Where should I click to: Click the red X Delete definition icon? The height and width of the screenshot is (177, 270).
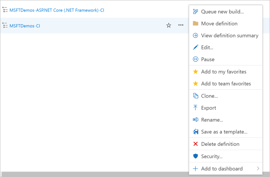pos(195,144)
